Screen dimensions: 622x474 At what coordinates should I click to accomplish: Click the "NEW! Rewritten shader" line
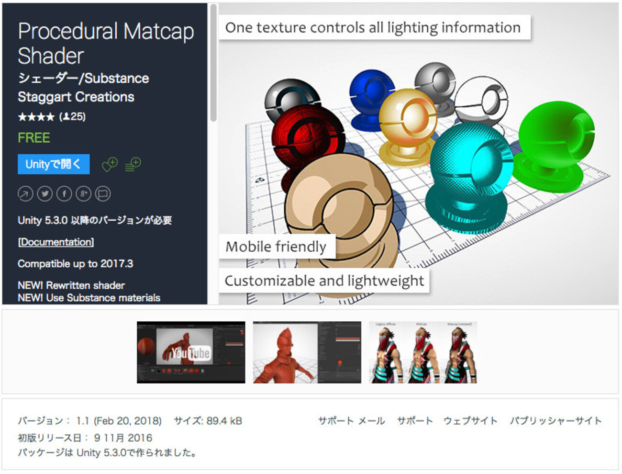(71, 285)
